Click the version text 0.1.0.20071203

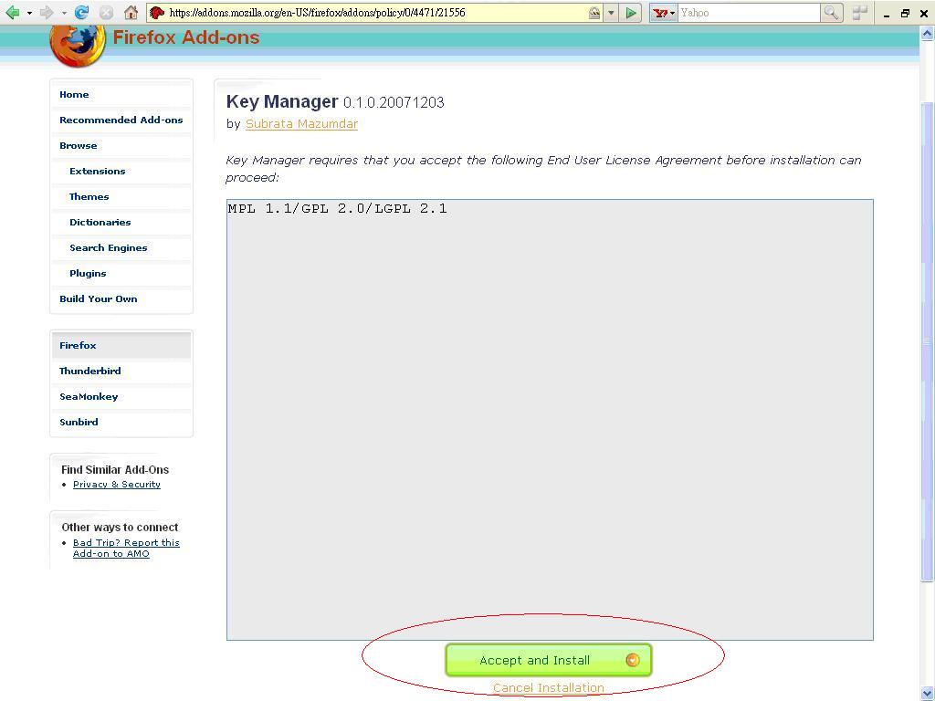click(394, 102)
